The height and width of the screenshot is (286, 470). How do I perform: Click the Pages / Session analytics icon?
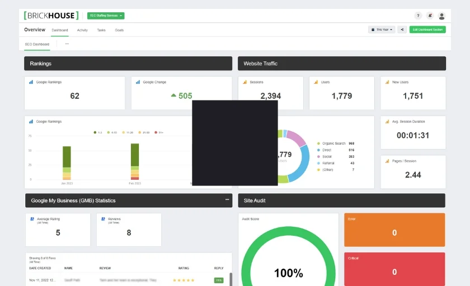[387, 161]
